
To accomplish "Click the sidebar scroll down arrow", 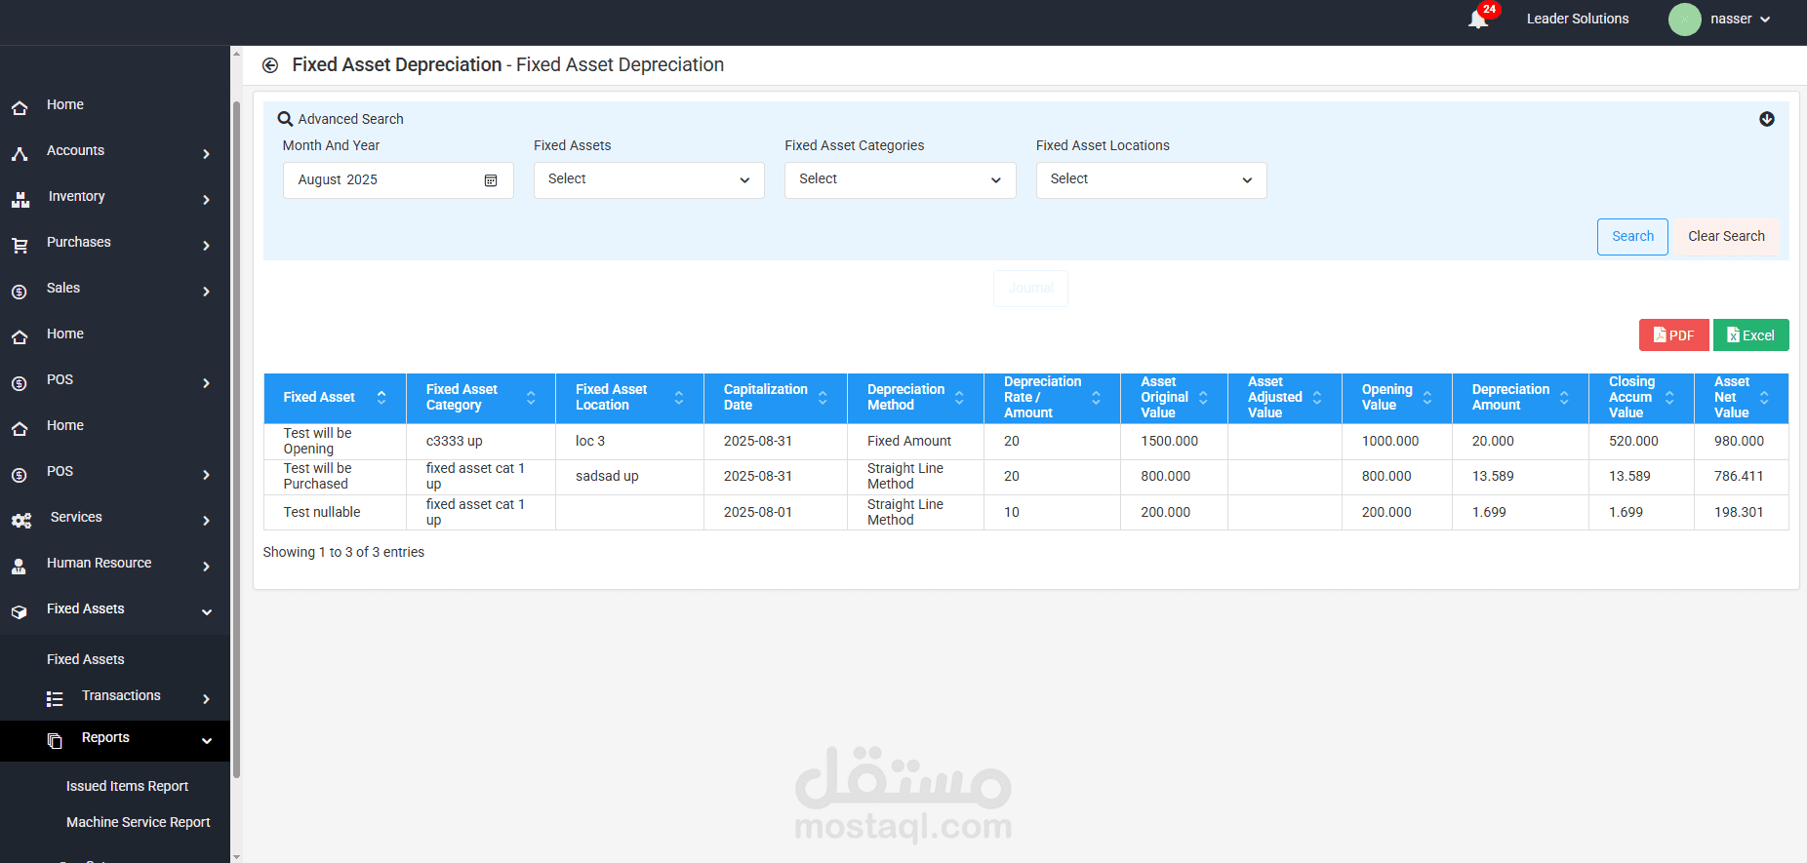I will click(236, 856).
